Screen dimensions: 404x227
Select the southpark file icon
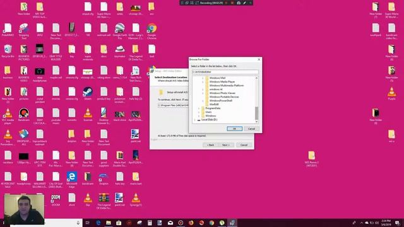376,30
